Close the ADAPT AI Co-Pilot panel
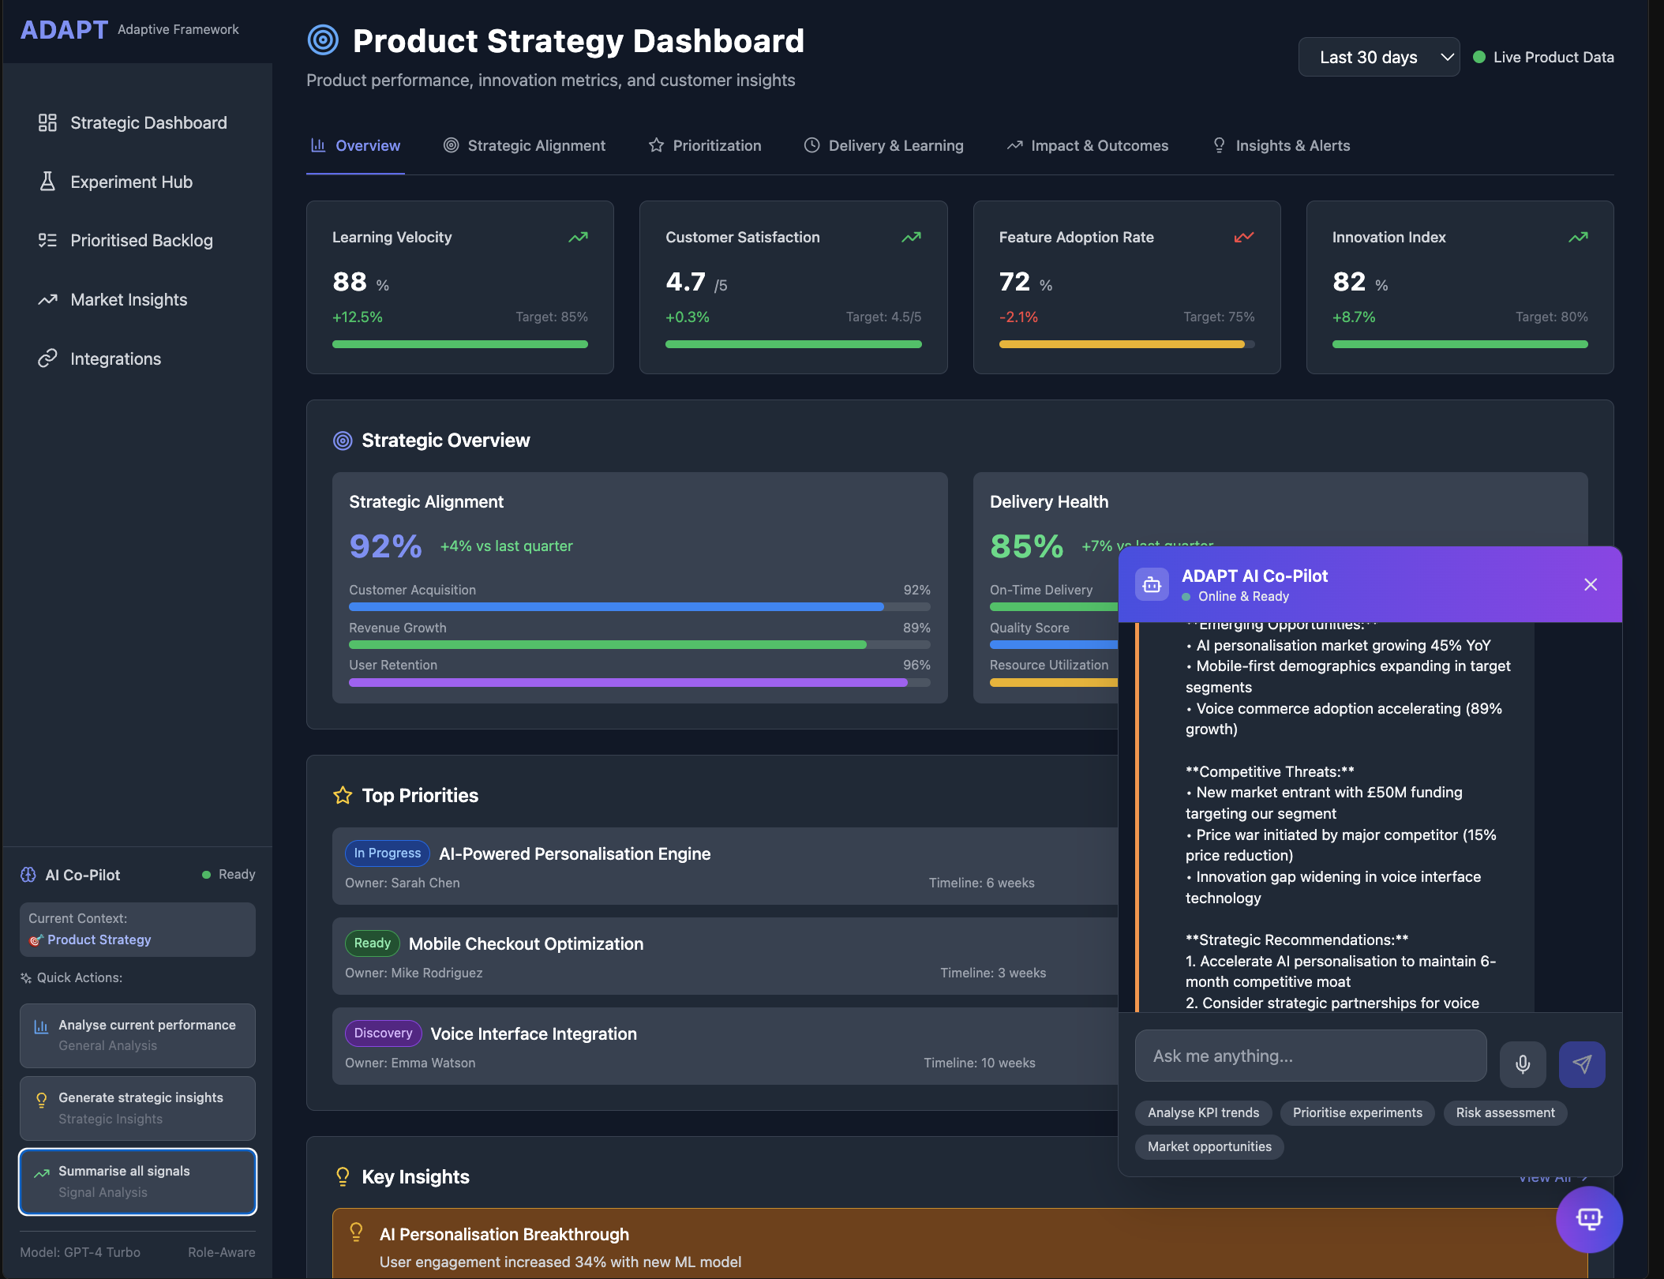Viewport: 1664px width, 1279px height. tap(1591, 584)
